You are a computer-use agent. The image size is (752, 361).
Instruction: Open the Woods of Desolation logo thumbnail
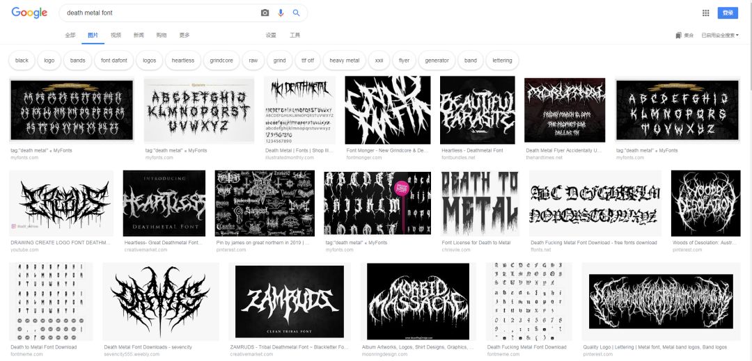(x=705, y=204)
